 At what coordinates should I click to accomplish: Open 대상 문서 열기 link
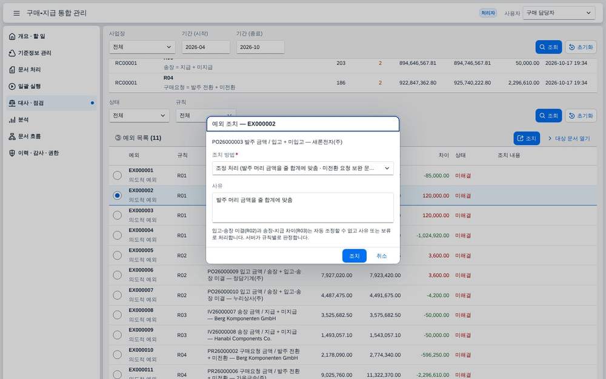(569, 138)
